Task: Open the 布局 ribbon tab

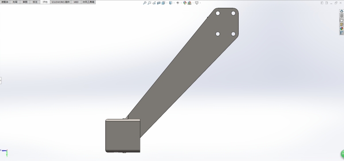Action: coord(15,2)
